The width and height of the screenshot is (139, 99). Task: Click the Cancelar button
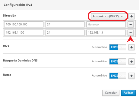(111, 93)
